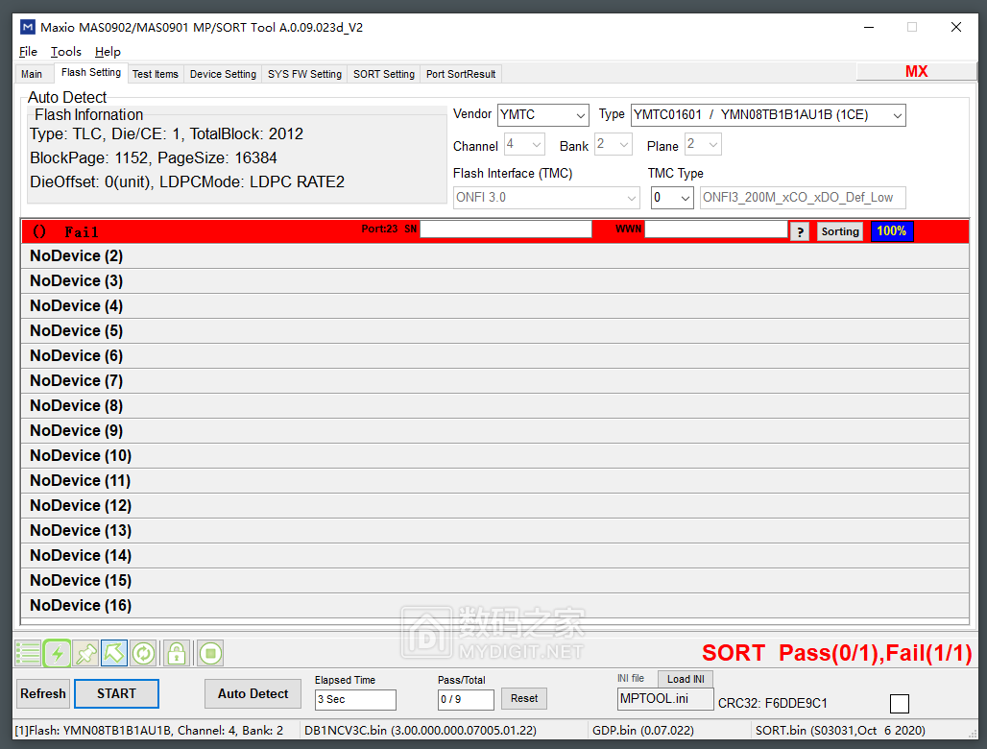This screenshot has width=987, height=749.
Task: Select the NoDevice (3) row
Action: point(494,280)
